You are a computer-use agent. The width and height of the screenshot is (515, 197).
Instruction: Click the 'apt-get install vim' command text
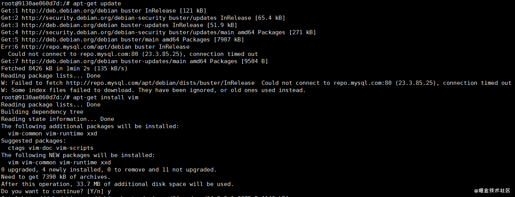[x=106, y=97]
